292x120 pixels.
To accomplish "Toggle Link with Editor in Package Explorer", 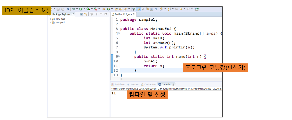I will click(86, 14).
